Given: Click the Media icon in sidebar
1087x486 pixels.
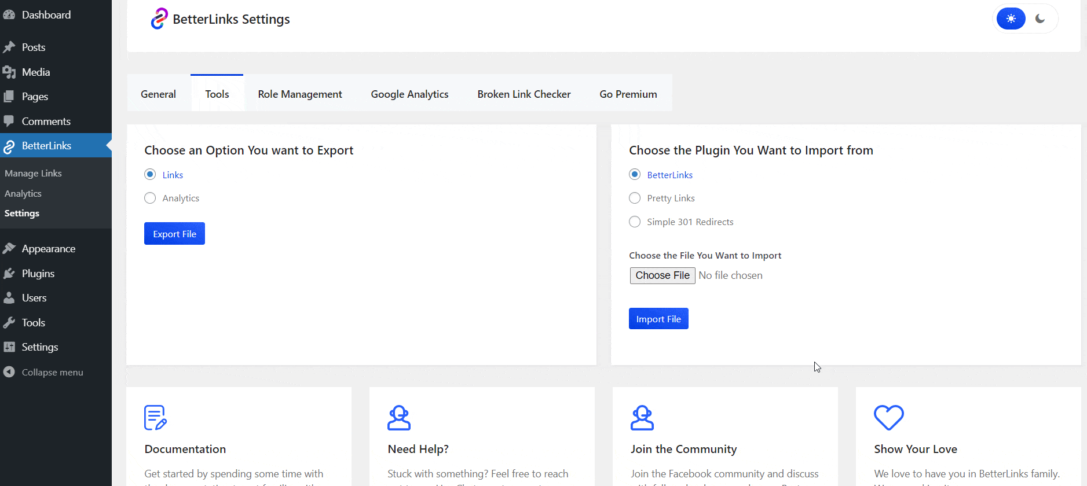Looking at the screenshot, I should click(x=9, y=72).
